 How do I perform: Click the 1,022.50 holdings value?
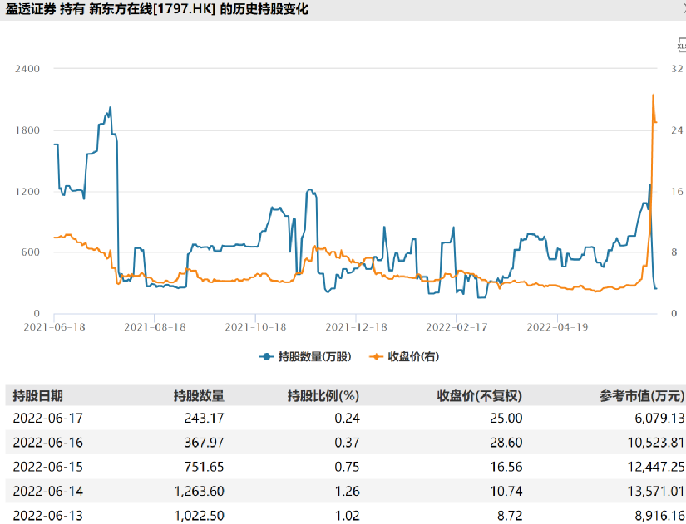point(199,516)
